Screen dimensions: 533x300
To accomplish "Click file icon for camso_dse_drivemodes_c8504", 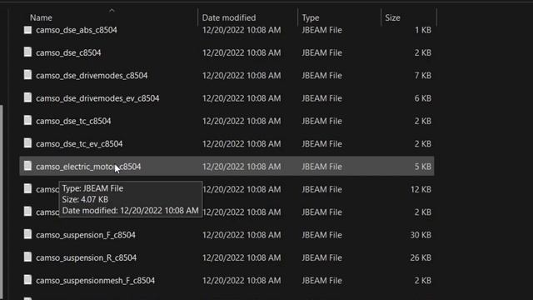I will [27, 75].
